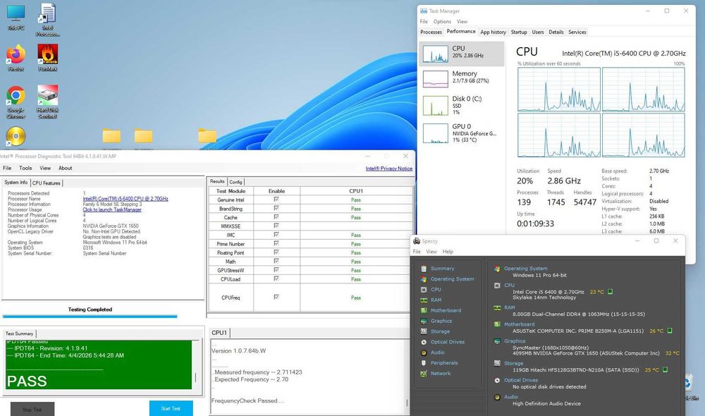Select CPU icon in Speccy sidebar
Image resolution: width=705 pixels, height=416 pixels.
pos(424,290)
